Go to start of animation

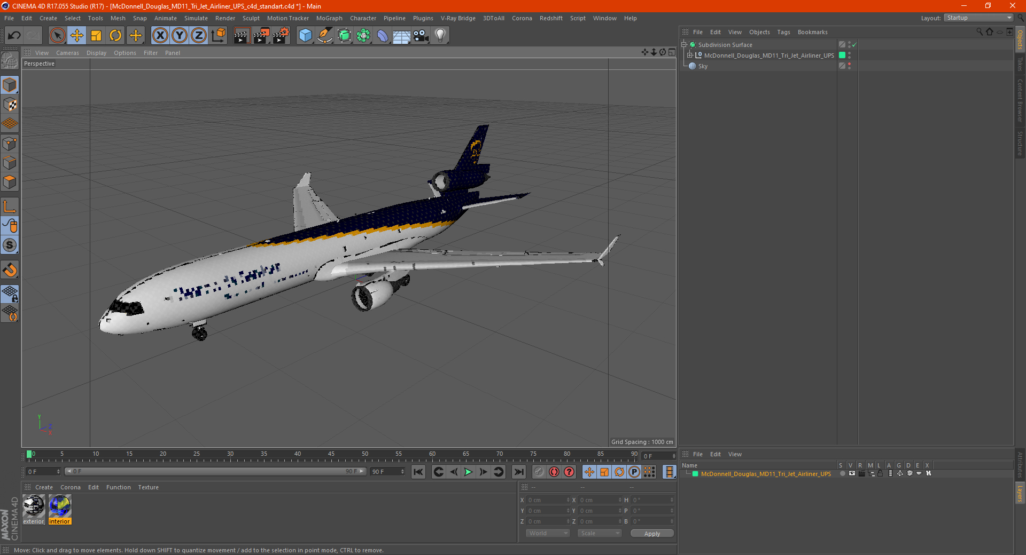click(x=418, y=472)
